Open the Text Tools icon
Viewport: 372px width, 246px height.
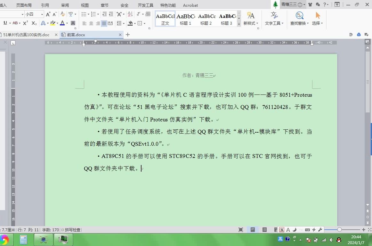tap(274, 15)
